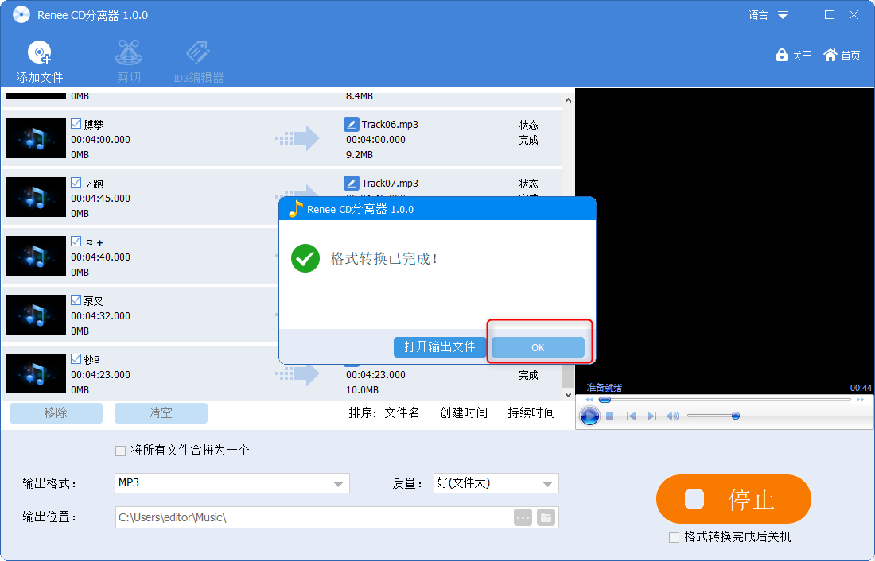Click the 9.2MB output size text

tap(360, 154)
